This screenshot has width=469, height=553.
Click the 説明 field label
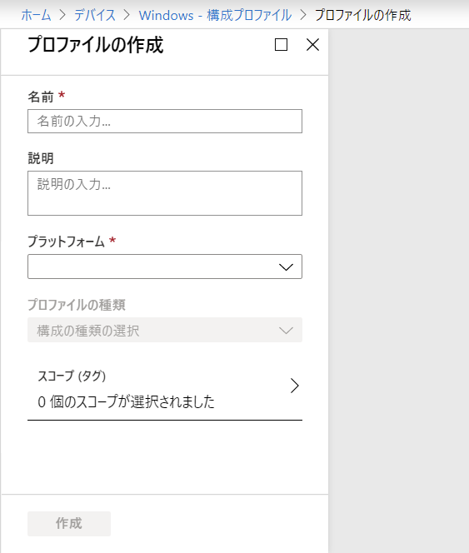tap(41, 158)
